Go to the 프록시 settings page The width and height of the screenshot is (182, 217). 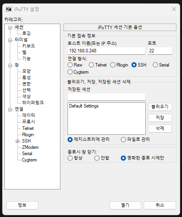pyautogui.click(x=28, y=122)
